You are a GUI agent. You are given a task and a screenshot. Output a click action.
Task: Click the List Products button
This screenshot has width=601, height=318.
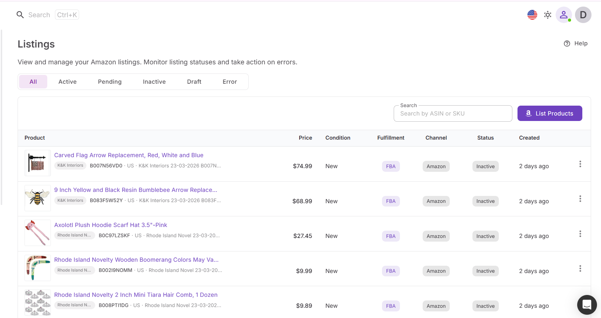pos(549,113)
